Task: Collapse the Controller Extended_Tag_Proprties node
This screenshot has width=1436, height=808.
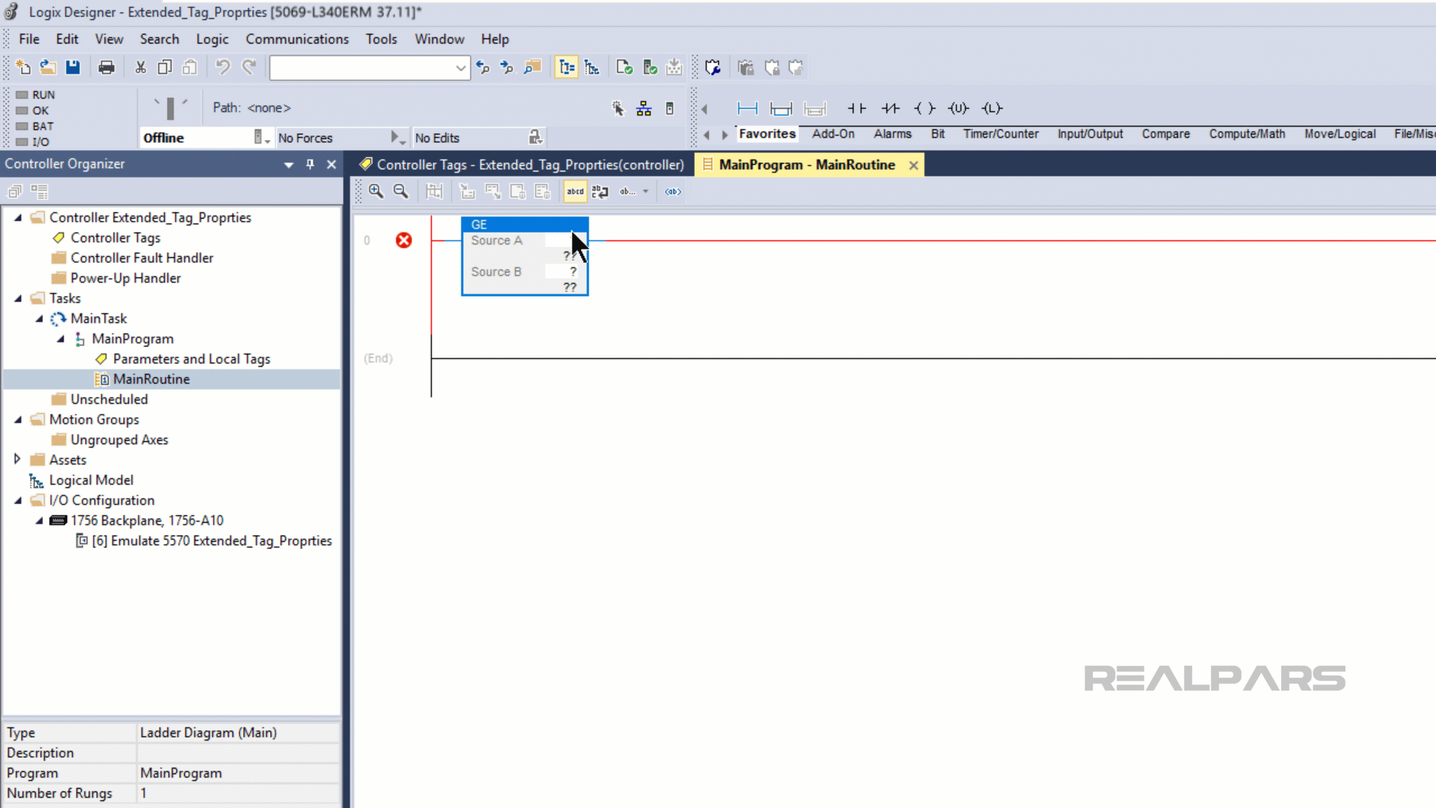Action: coord(18,218)
